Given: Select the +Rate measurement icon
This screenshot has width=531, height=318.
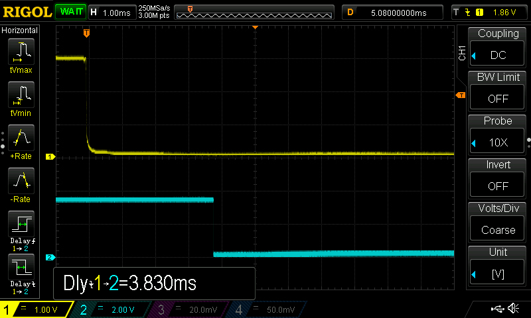Looking at the screenshot, I should pos(21,138).
